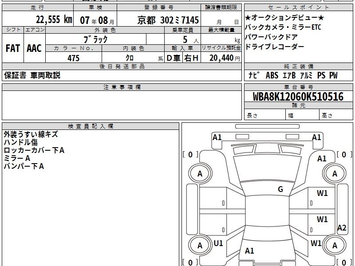
Task: Select recycle deposit 20,440円
Action: pos(225,58)
